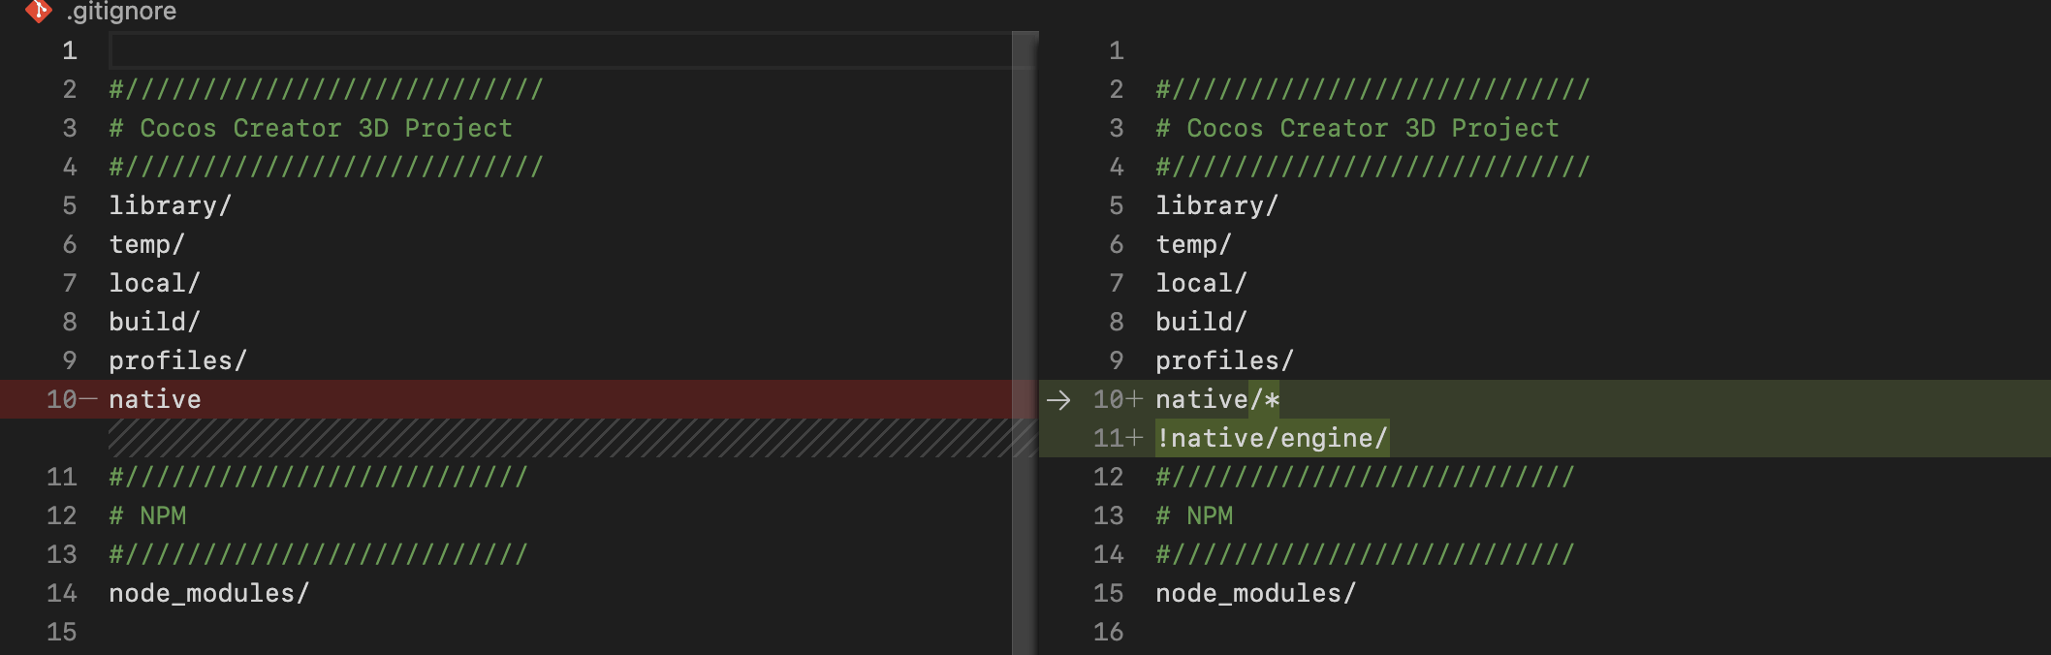Click the added '!native/engine/' line

point(1272,438)
